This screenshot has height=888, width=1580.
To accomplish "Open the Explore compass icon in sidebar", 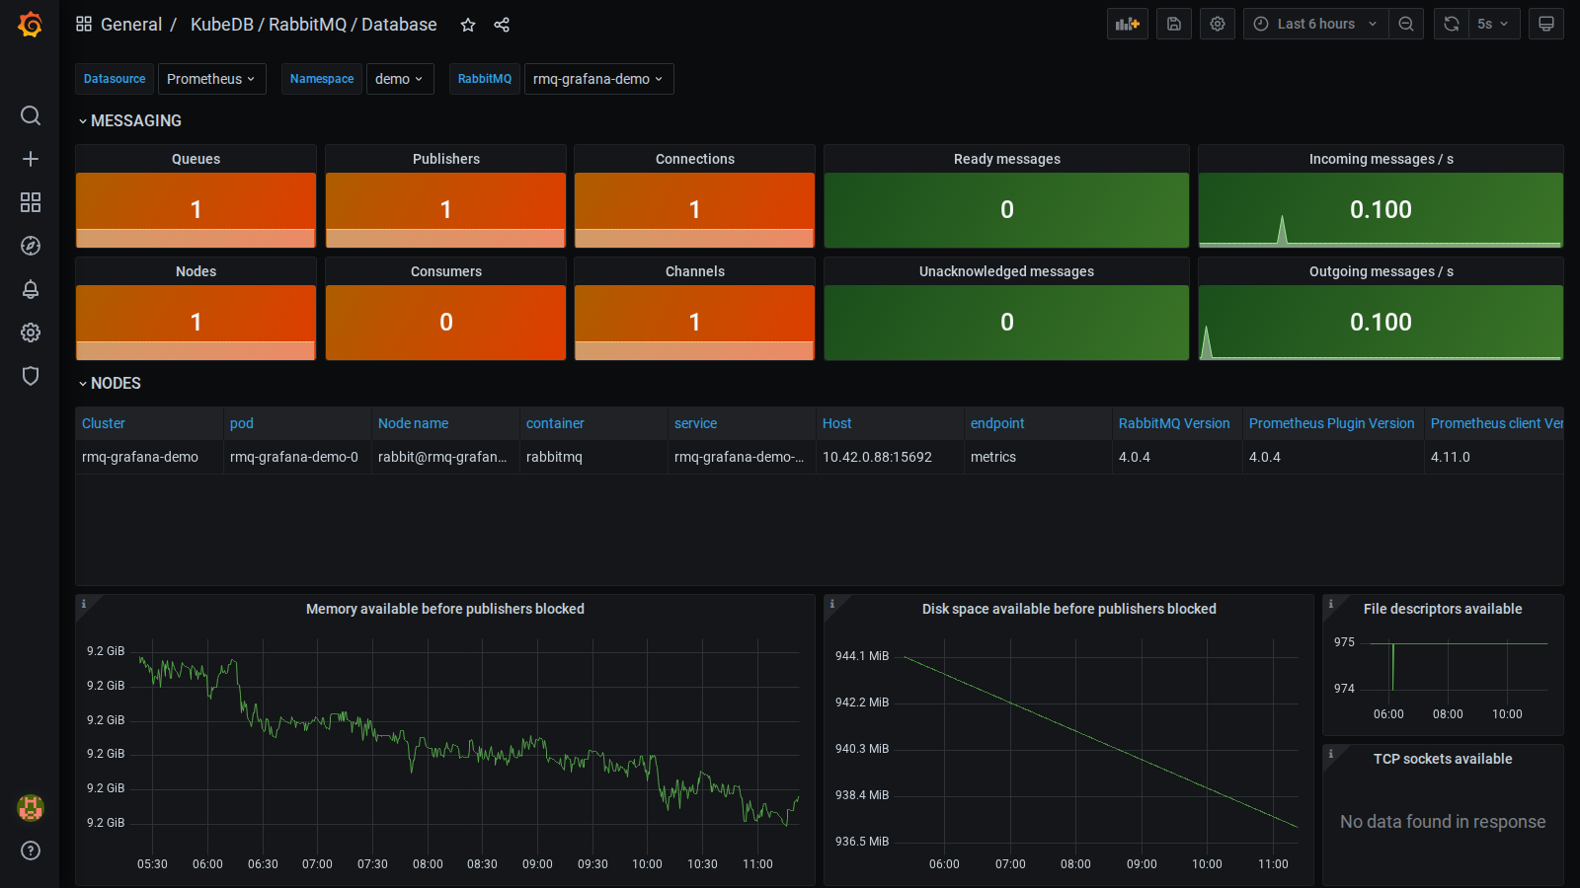I will tap(31, 246).
